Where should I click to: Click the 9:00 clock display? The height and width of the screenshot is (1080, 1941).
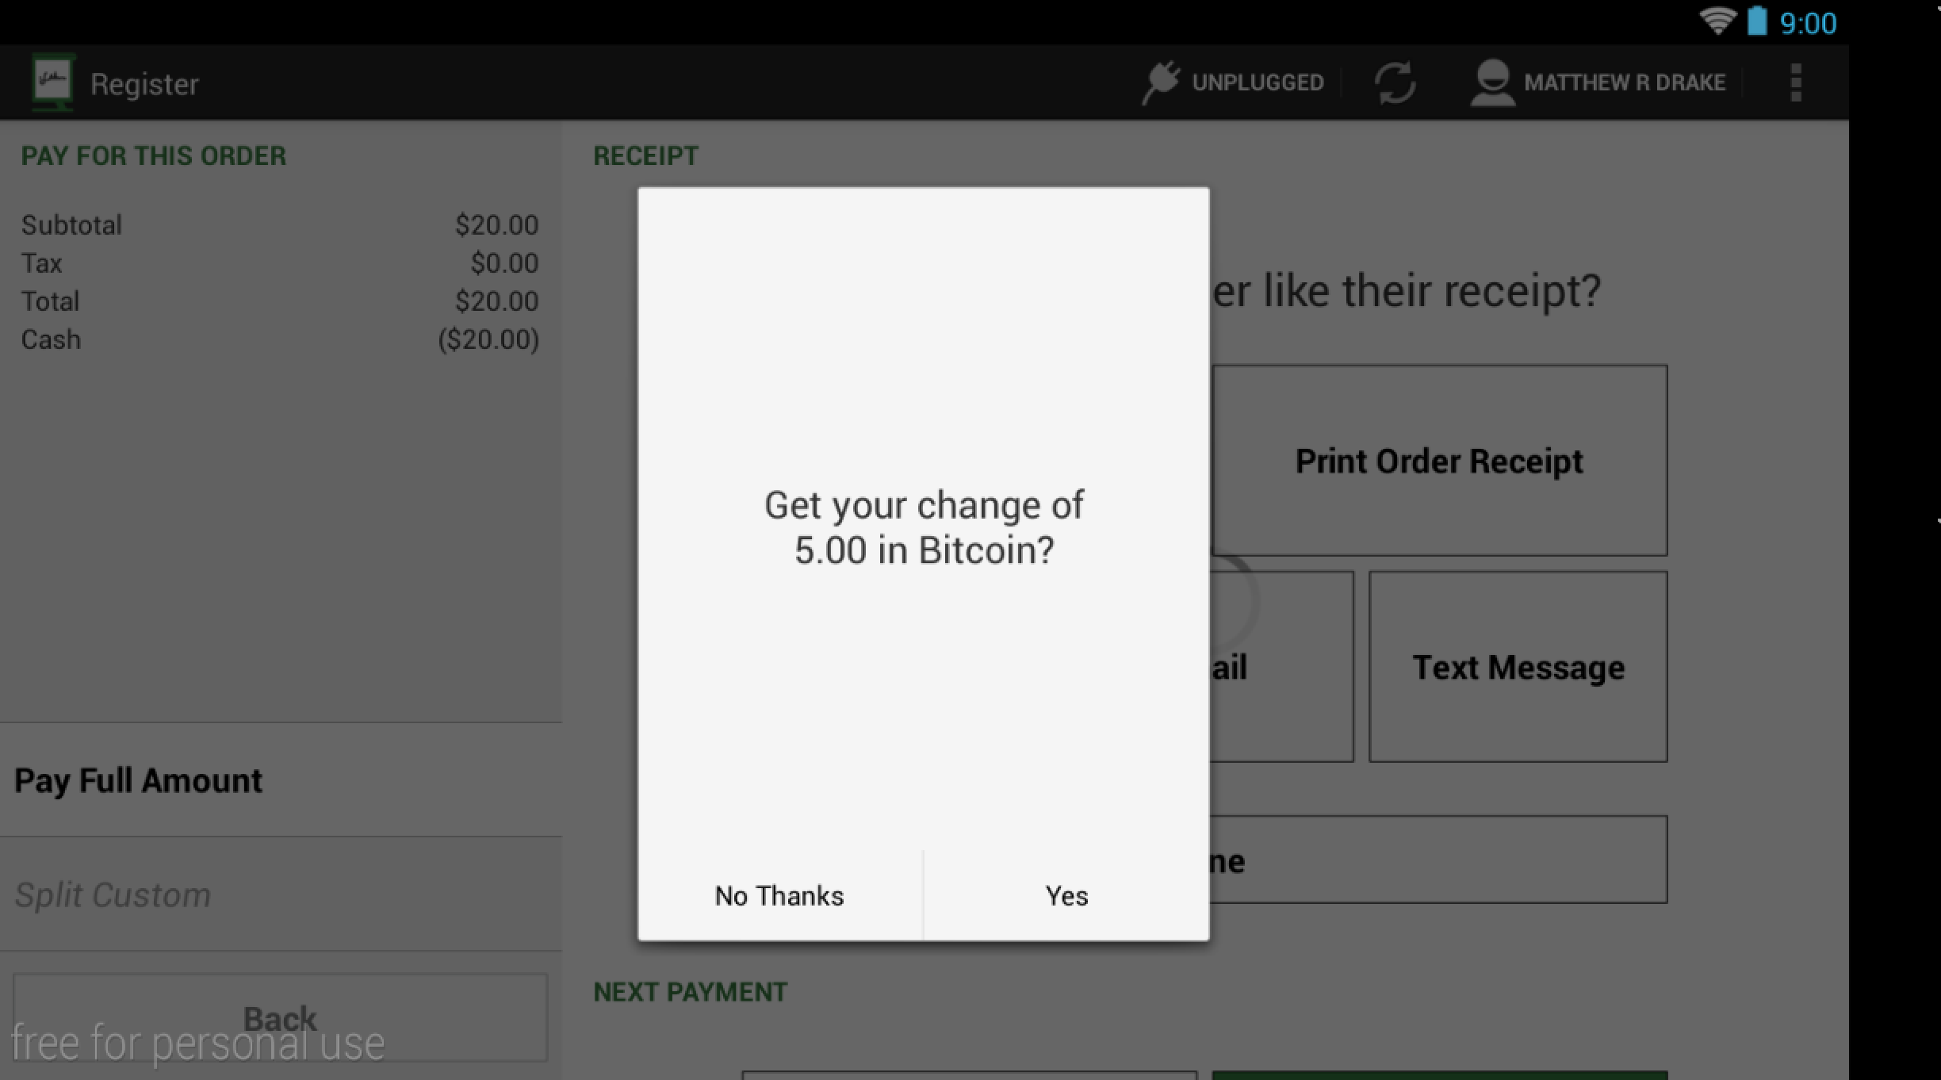[x=1808, y=23]
